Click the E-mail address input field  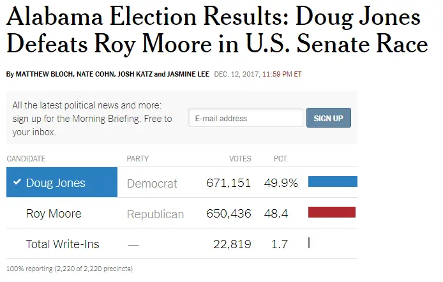coord(246,118)
